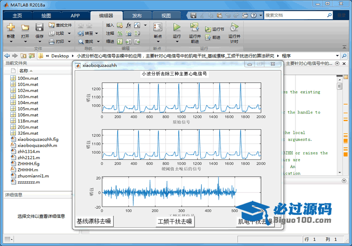Click the editor scrollbar down arrow
The height and width of the screenshot is (246, 352).
(340, 173)
